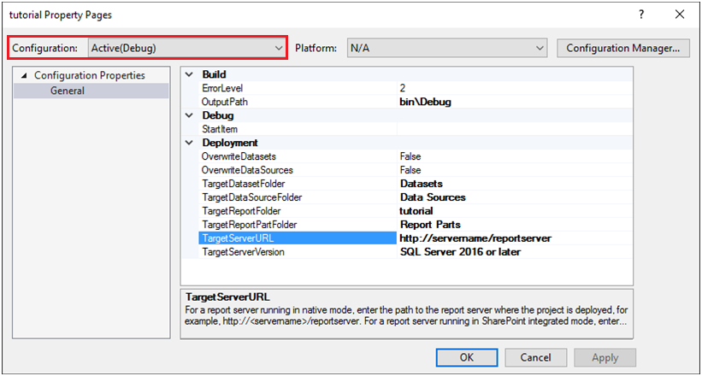This screenshot has width=702, height=376.
Task: Collapse the Configuration Properties tree node
Action: point(25,76)
